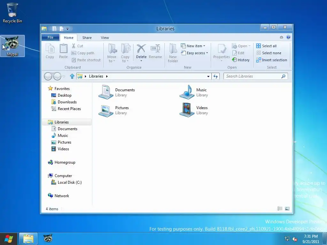The width and height of the screenshot is (327, 245).
Task: Click the Edit command in Open group
Action: click(x=238, y=53)
